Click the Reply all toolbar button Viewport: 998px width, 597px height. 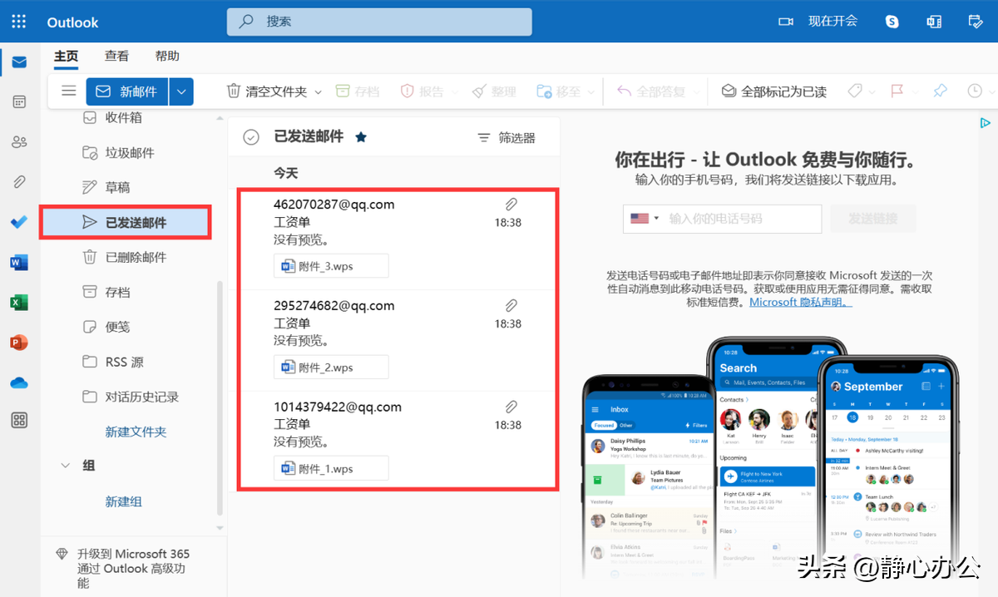(x=651, y=91)
